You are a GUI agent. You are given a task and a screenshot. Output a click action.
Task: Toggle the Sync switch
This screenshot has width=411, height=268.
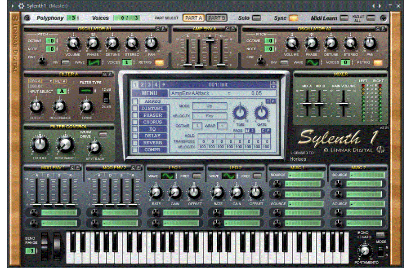click(x=293, y=18)
